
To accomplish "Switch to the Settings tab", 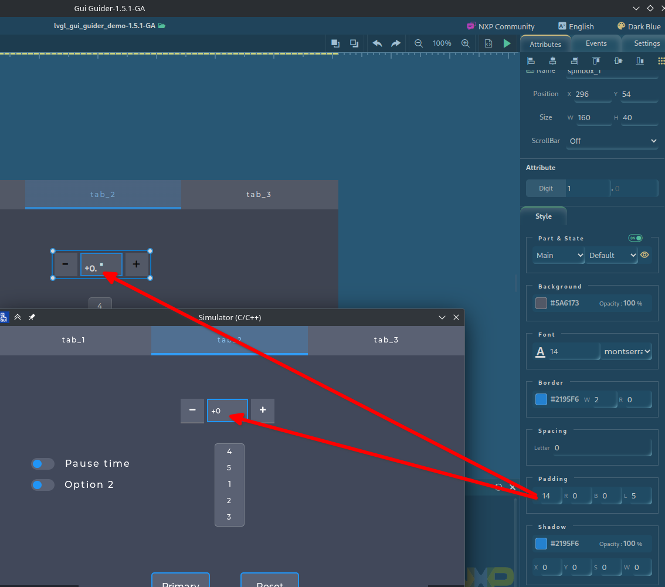I will [646, 43].
